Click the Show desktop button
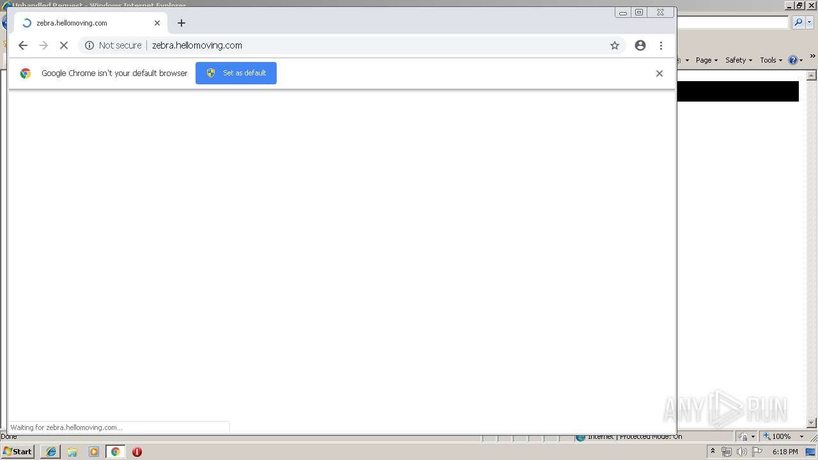 [811, 452]
